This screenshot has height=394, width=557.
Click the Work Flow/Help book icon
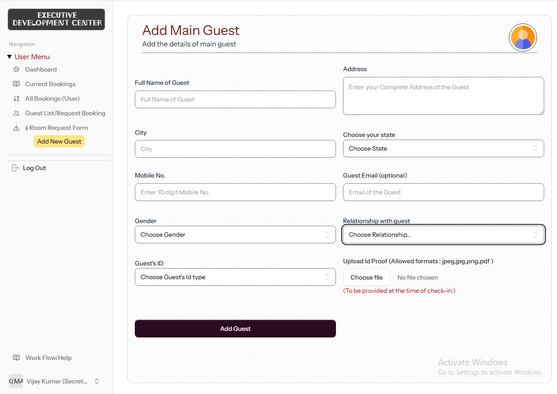coord(16,358)
